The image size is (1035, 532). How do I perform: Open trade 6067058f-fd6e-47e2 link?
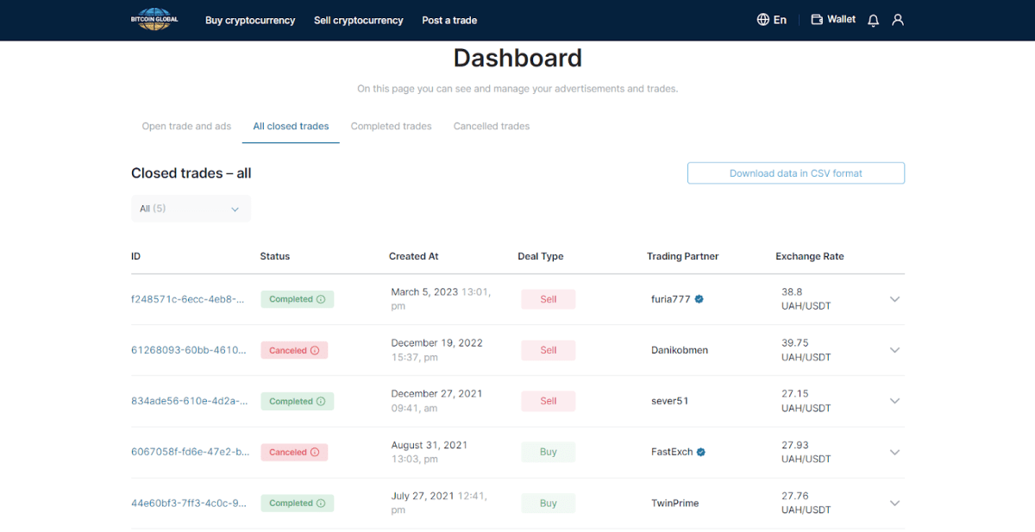190,452
